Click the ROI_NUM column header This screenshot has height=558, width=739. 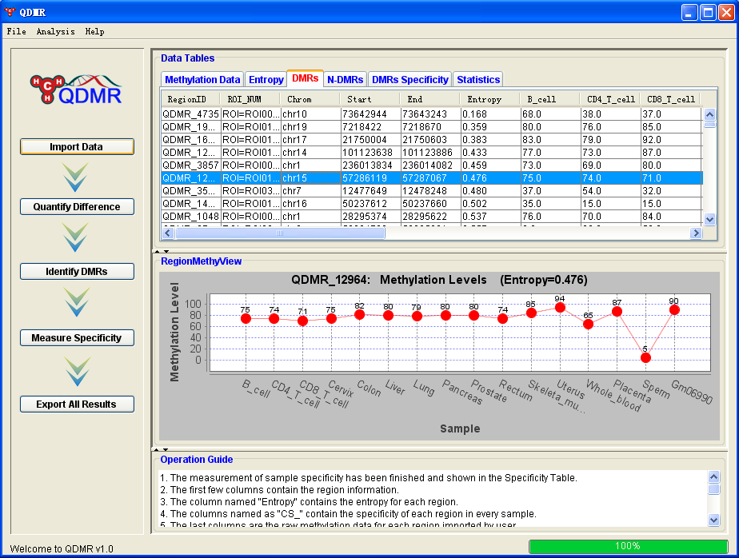pos(250,99)
